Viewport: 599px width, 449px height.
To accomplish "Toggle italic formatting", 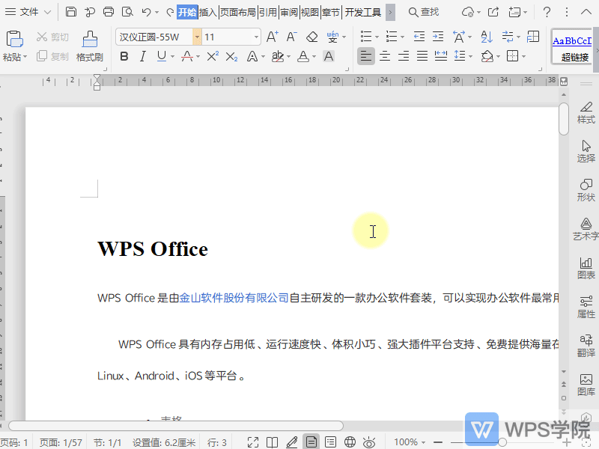I will (x=143, y=56).
